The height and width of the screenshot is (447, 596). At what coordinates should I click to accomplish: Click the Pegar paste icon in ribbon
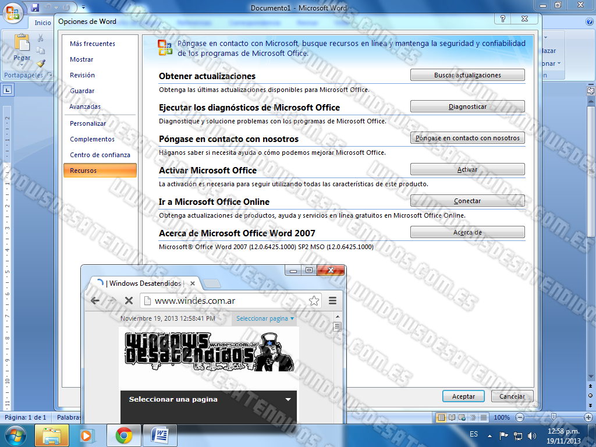22,42
